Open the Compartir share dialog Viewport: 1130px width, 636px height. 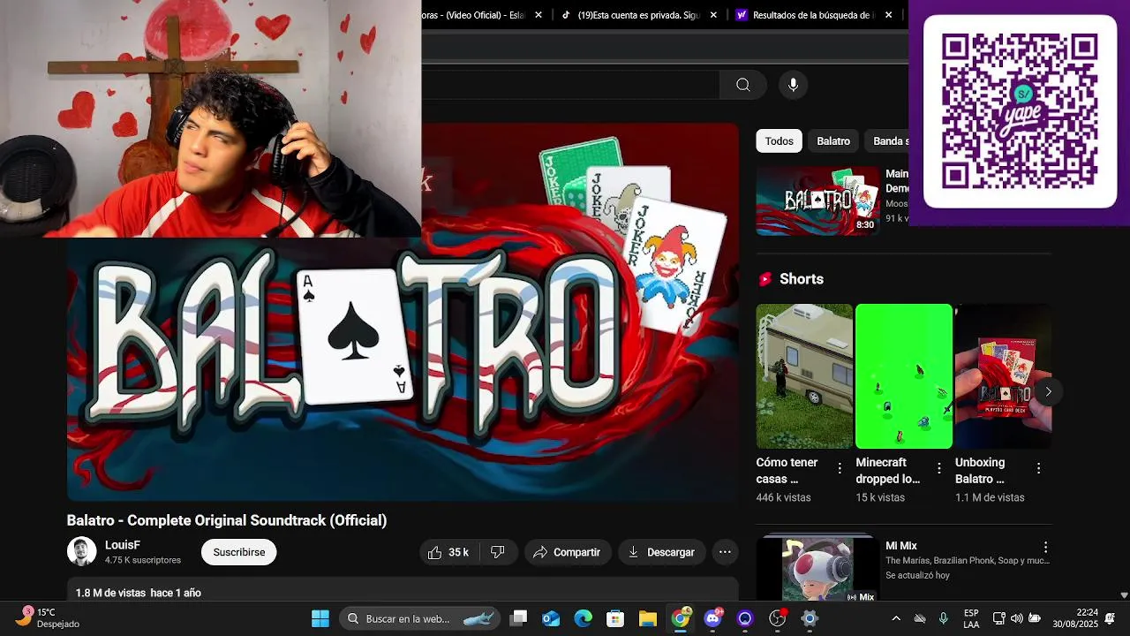point(568,552)
